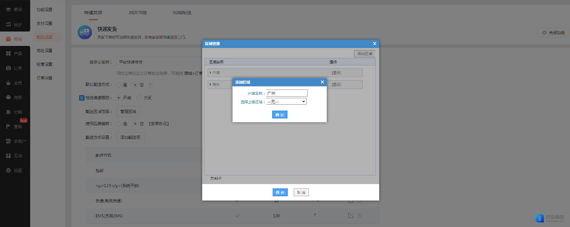Screen dimensions: 570x227
Task: Close the 添加区域 dialog
Action: tap(322, 82)
